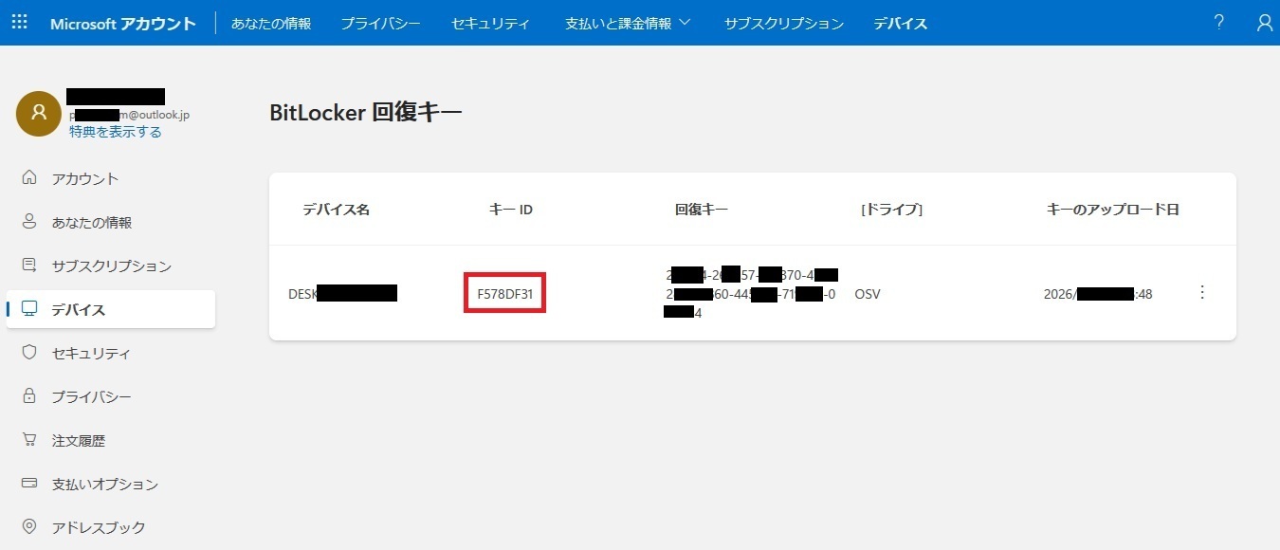Click the circular profile avatar
This screenshot has height=550, width=1280.
(x=38, y=114)
